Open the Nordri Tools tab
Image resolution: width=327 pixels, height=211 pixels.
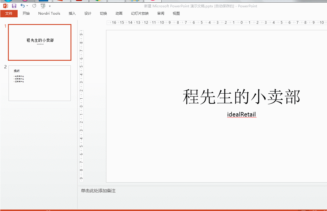(x=49, y=13)
